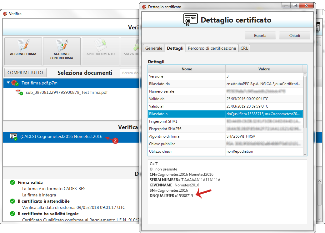This screenshot has height=233, width=325.
Task: Click the certificate icon beside CADES Cognometest2016
Action: (14, 137)
